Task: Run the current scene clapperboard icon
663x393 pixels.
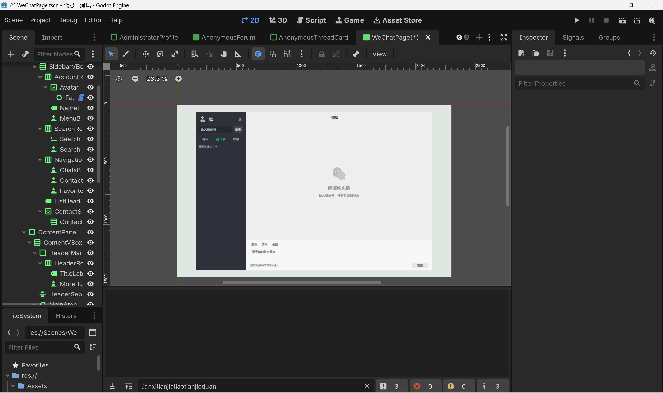Action: point(622,20)
